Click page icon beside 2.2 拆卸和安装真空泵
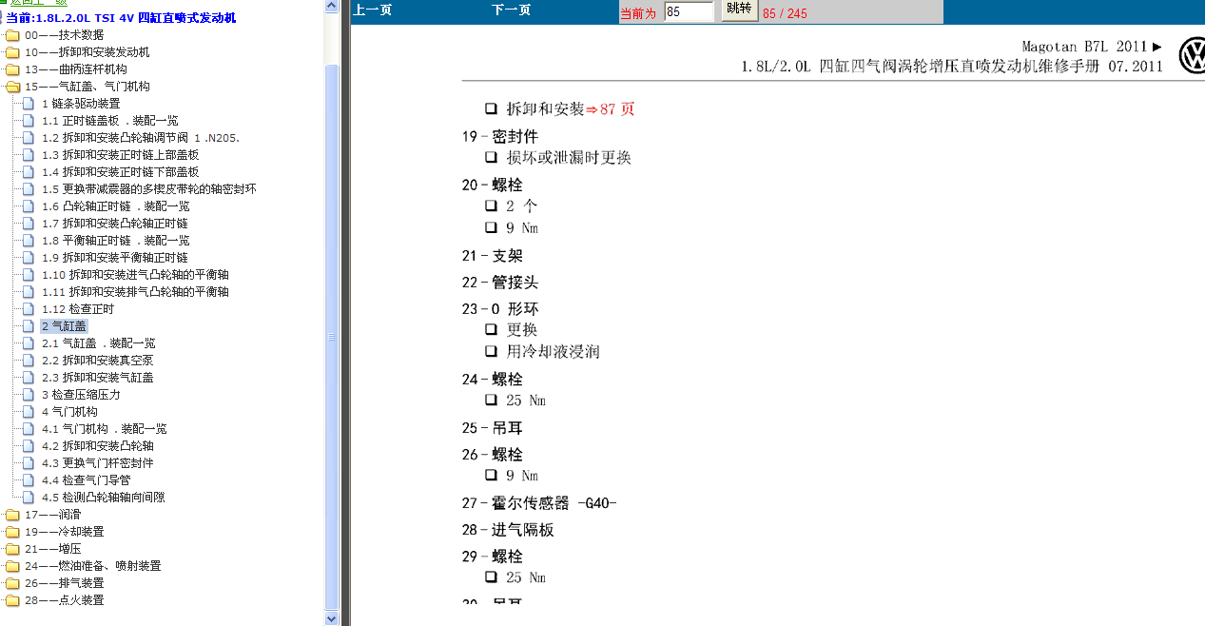1205x626 pixels. pos(29,361)
